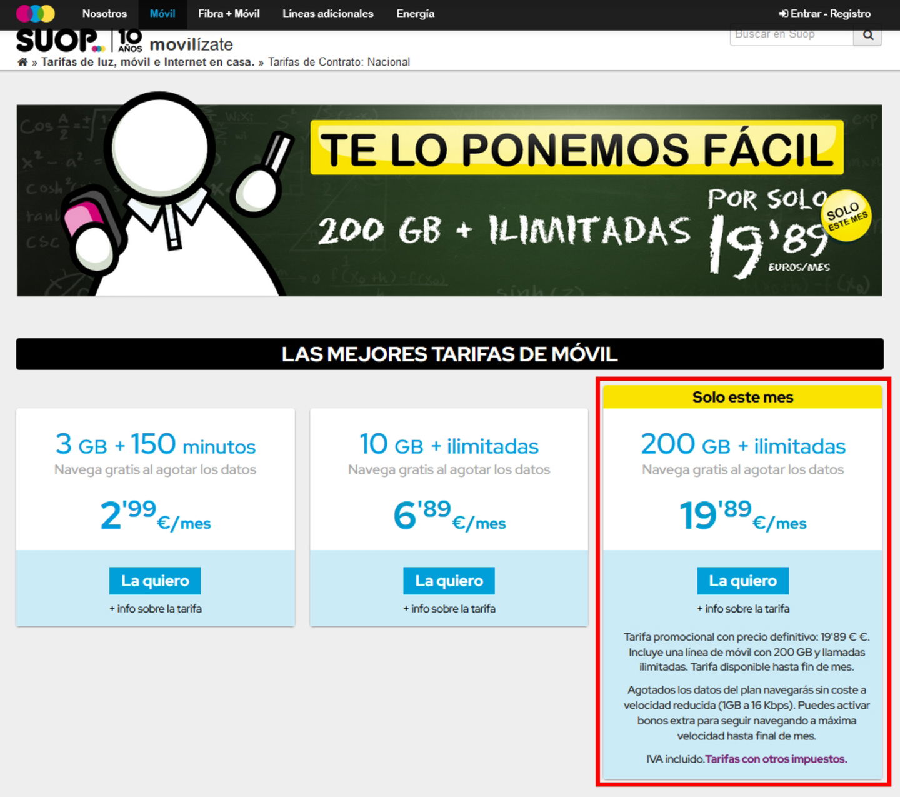Image resolution: width=900 pixels, height=797 pixels.
Task: Open breadcrumb Tarifas de luz, móvil e Internet
Action: [148, 62]
